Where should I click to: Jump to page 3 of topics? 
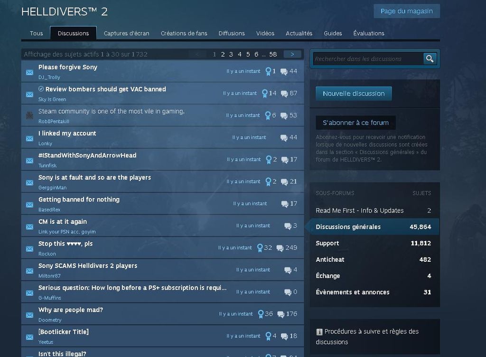231,55
